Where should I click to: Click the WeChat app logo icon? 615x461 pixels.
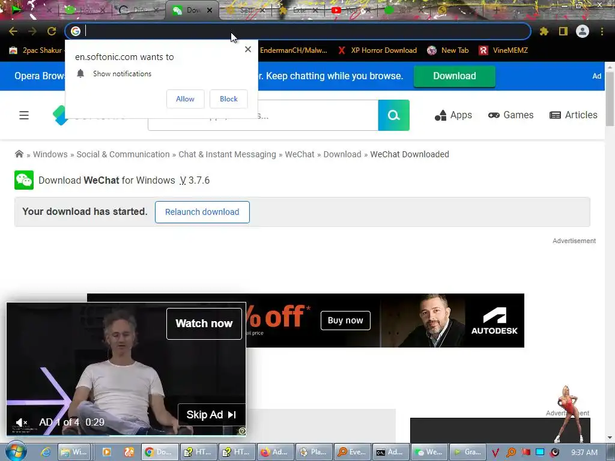(x=24, y=180)
